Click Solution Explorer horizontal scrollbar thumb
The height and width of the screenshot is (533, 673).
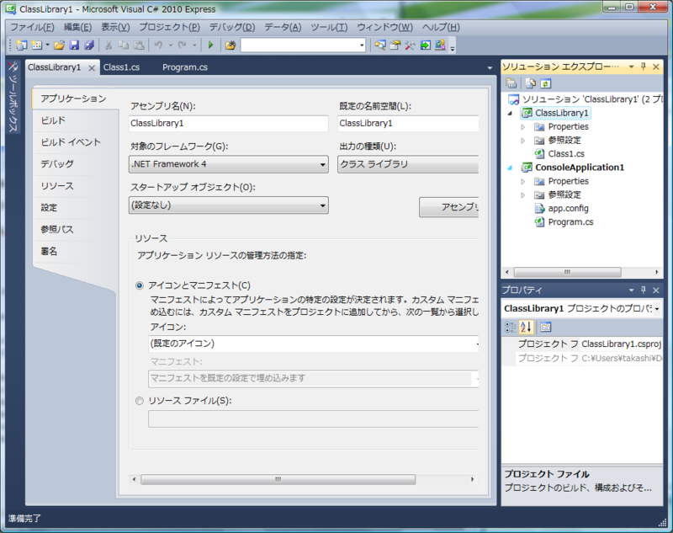click(x=567, y=272)
